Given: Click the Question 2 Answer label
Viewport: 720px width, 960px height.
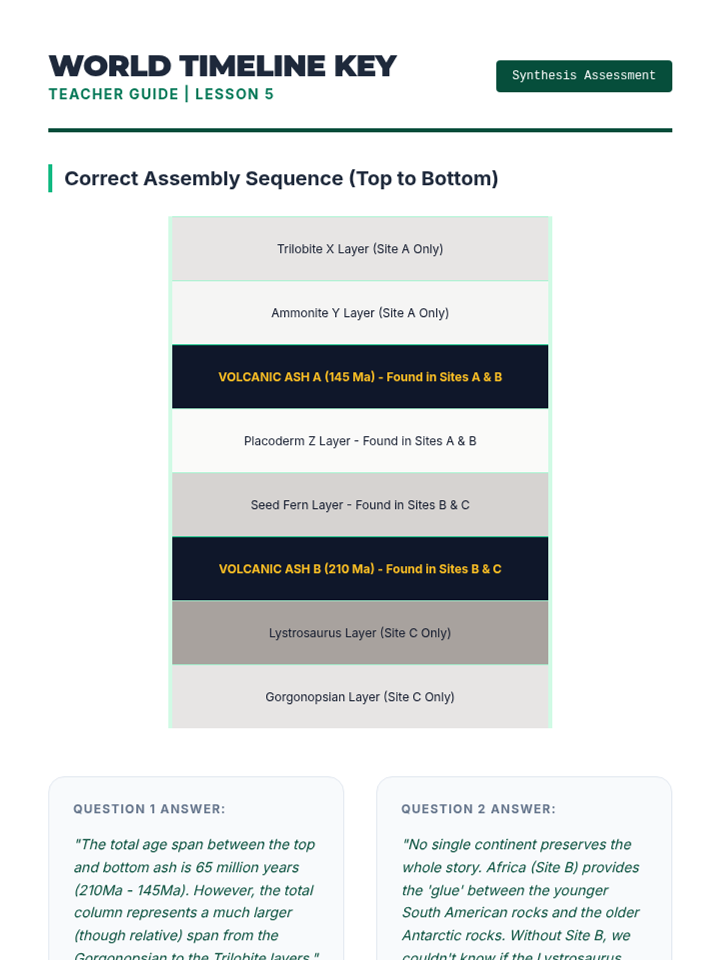Looking at the screenshot, I should click(478, 809).
